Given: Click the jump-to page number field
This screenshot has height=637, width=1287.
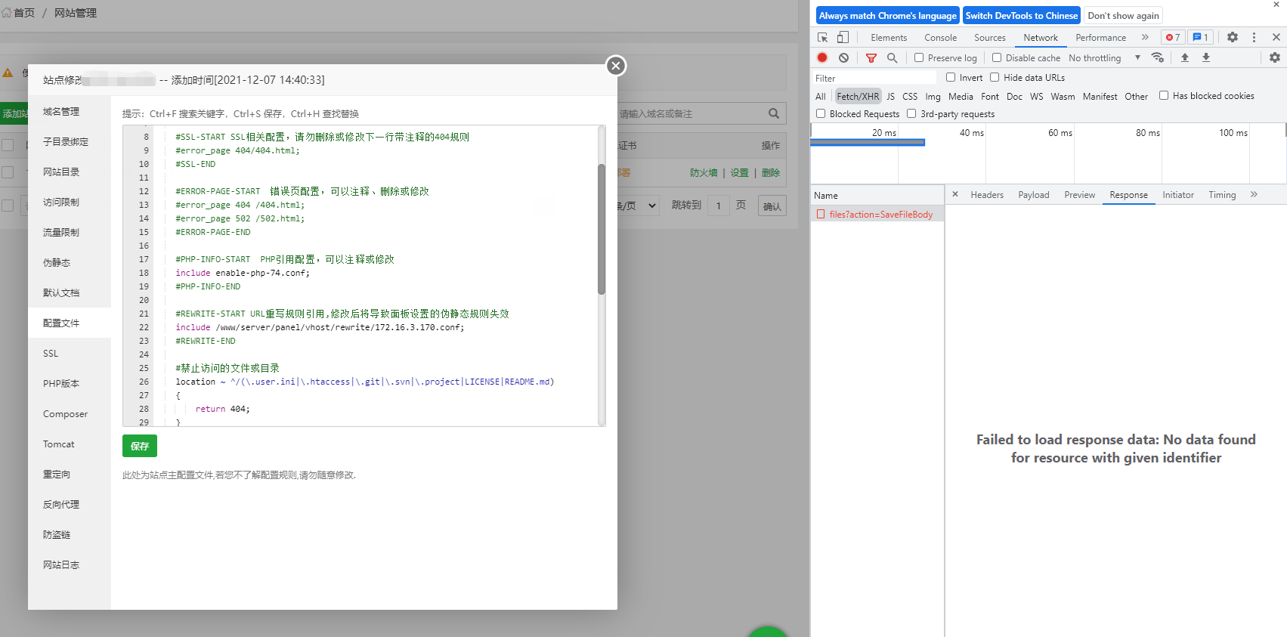Looking at the screenshot, I should [718, 206].
